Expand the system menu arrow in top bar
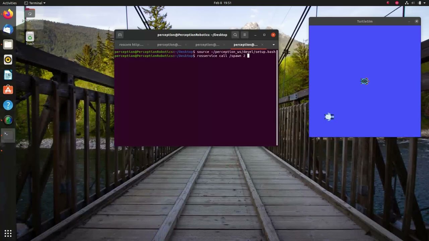 point(425,3)
